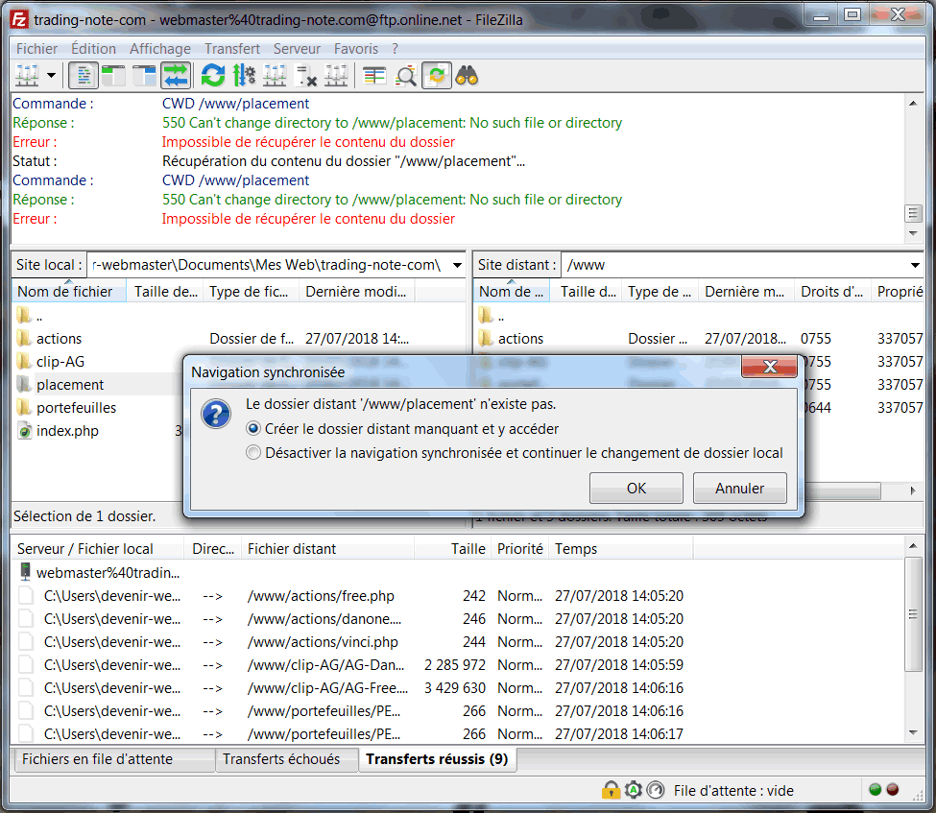Toggle the local directory tree icon
Viewport: 936px width, 813px height.
[x=113, y=76]
